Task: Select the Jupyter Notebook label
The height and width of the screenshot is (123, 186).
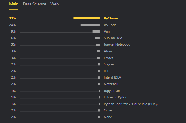Action: (x=117, y=44)
